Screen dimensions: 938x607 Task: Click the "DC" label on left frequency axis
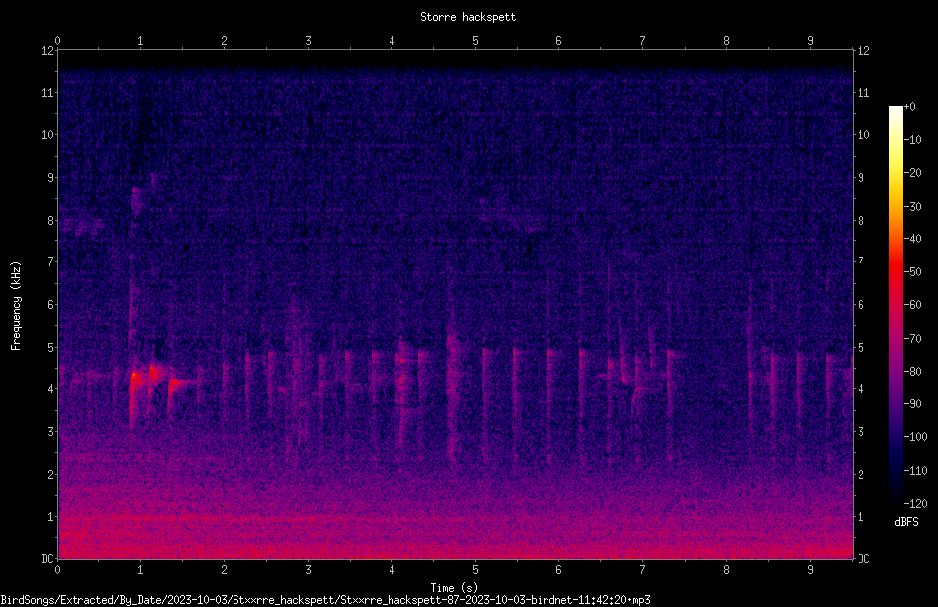(x=47, y=558)
